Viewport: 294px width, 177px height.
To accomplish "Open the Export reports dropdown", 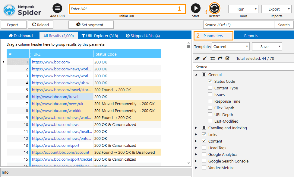I will [277, 9].
